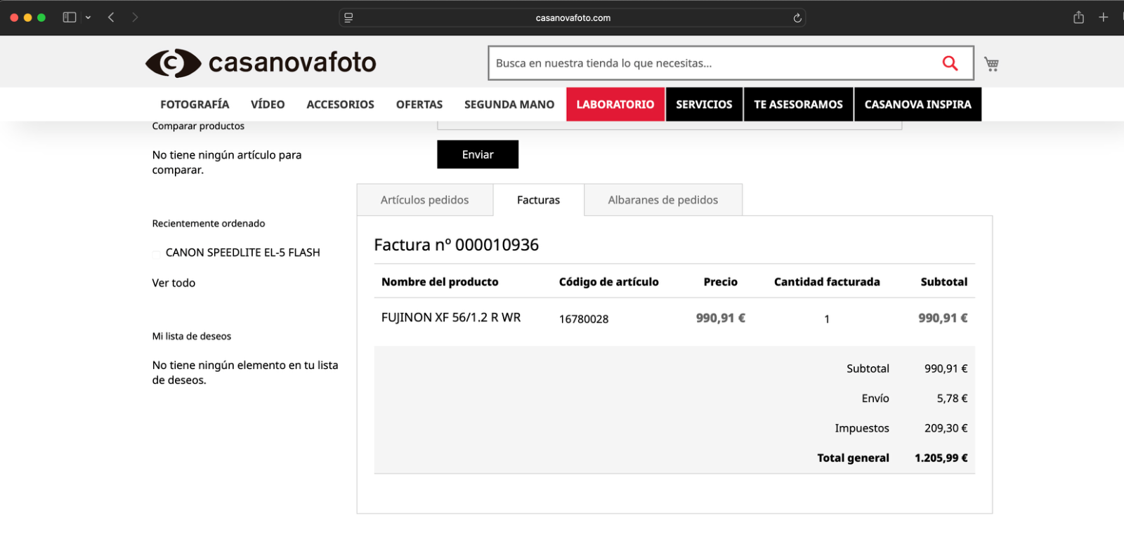Click the Comparar productos heading
This screenshot has height=541, width=1124.
point(198,126)
